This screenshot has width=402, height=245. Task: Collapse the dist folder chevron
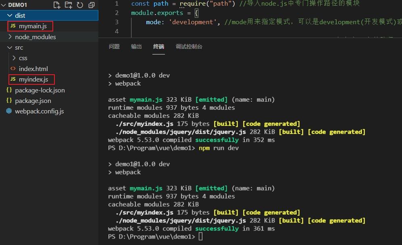(x=10, y=15)
